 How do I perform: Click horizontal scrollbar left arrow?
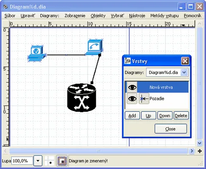pos(6,151)
